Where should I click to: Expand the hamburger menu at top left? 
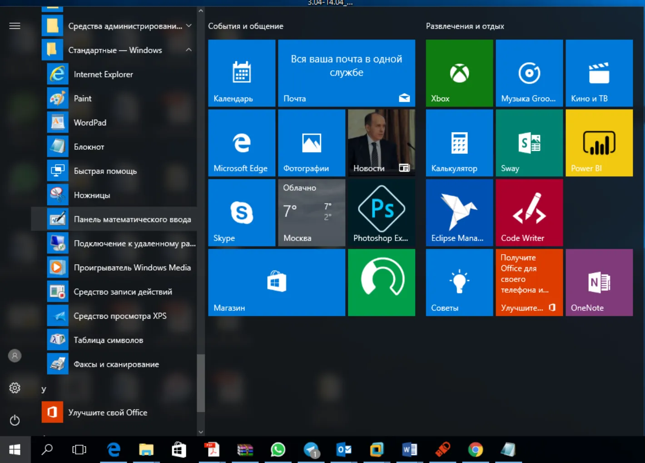pyautogui.click(x=15, y=26)
